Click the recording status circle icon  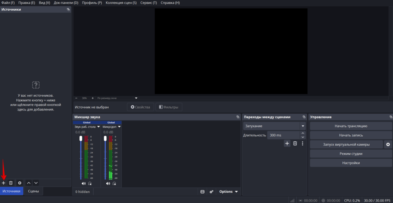pos(323,200)
